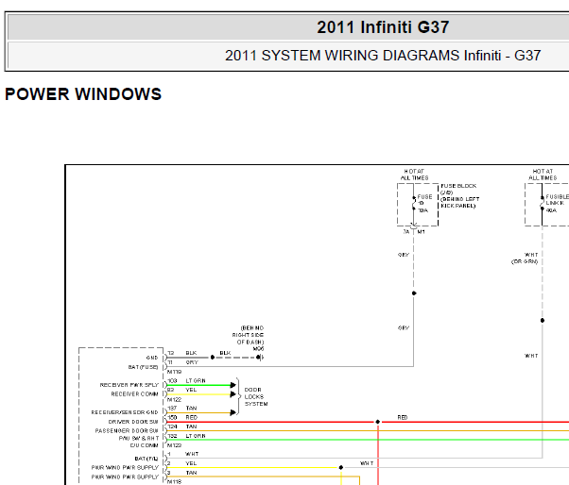Select the 'RECEIVER PWR SPLY' terminal label

click(x=129, y=385)
